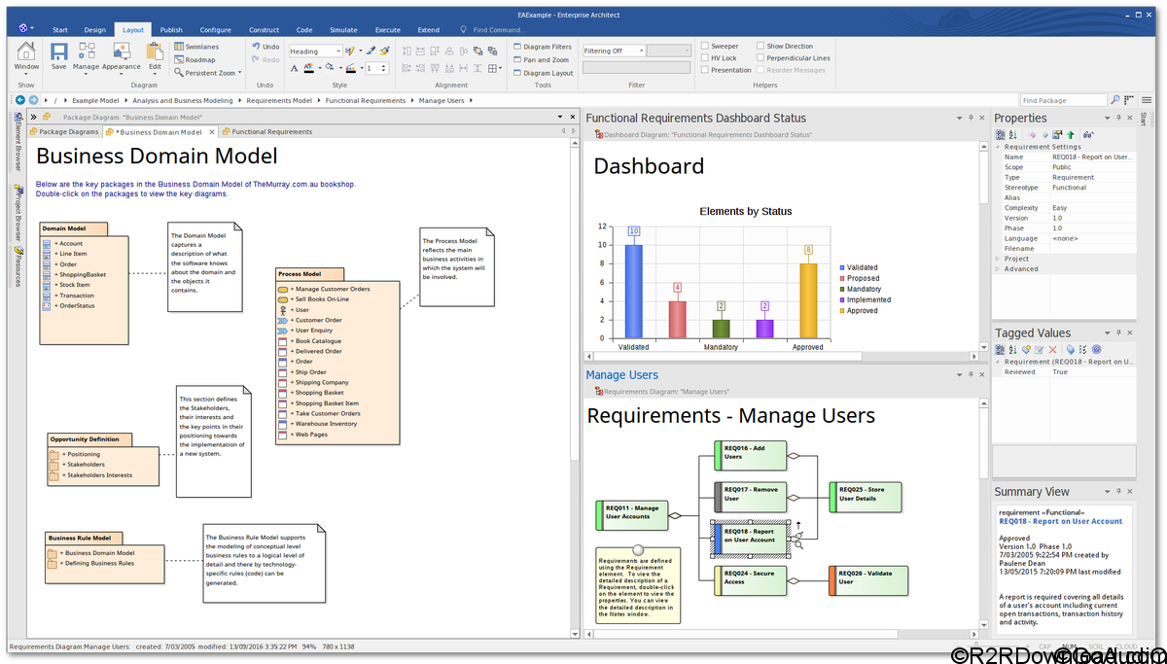Enable the Sweeper helper

pyautogui.click(x=704, y=46)
